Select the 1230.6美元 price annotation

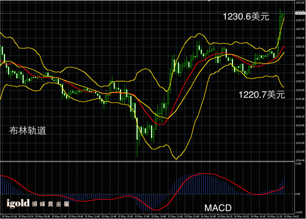246,17
